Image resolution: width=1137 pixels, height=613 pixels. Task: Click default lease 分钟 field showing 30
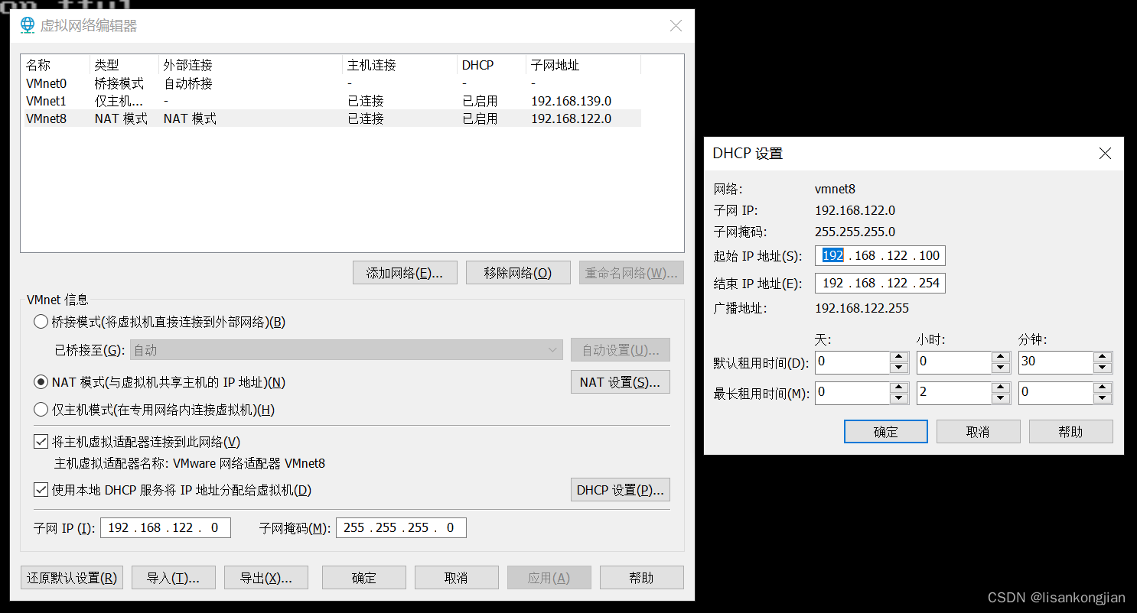click(x=1056, y=362)
